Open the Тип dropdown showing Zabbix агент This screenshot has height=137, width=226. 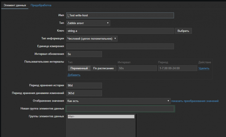[x=88, y=23]
